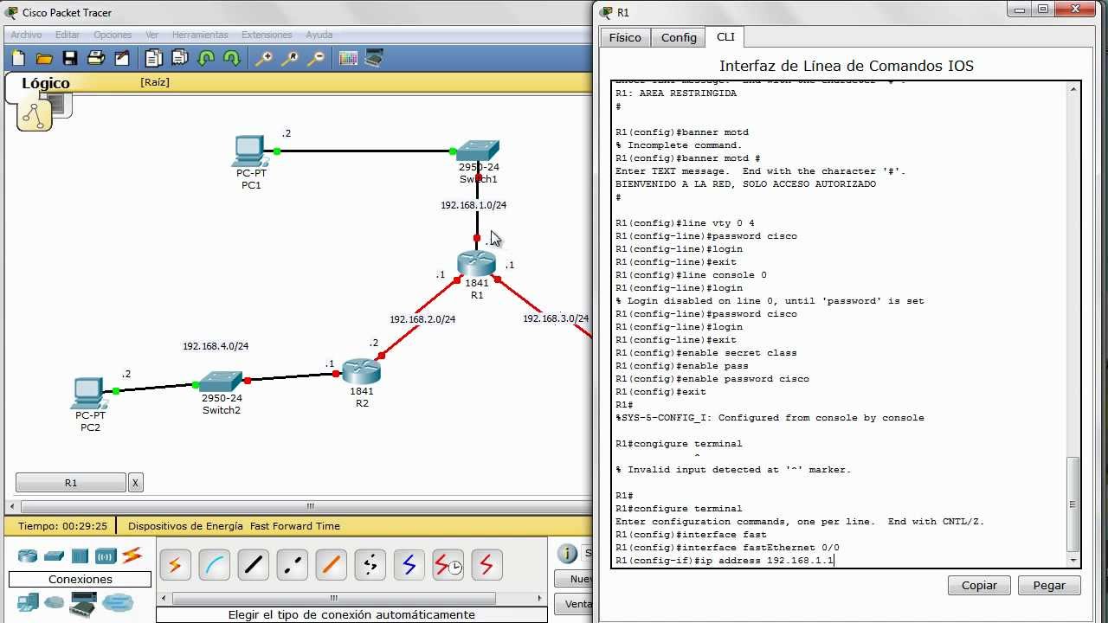Open the Ayuda menu
This screenshot has height=623, width=1108.
tap(319, 35)
